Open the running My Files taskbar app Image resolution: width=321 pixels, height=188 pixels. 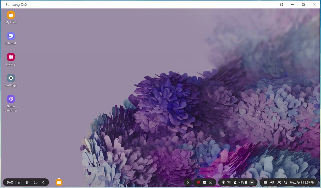(59, 182)
